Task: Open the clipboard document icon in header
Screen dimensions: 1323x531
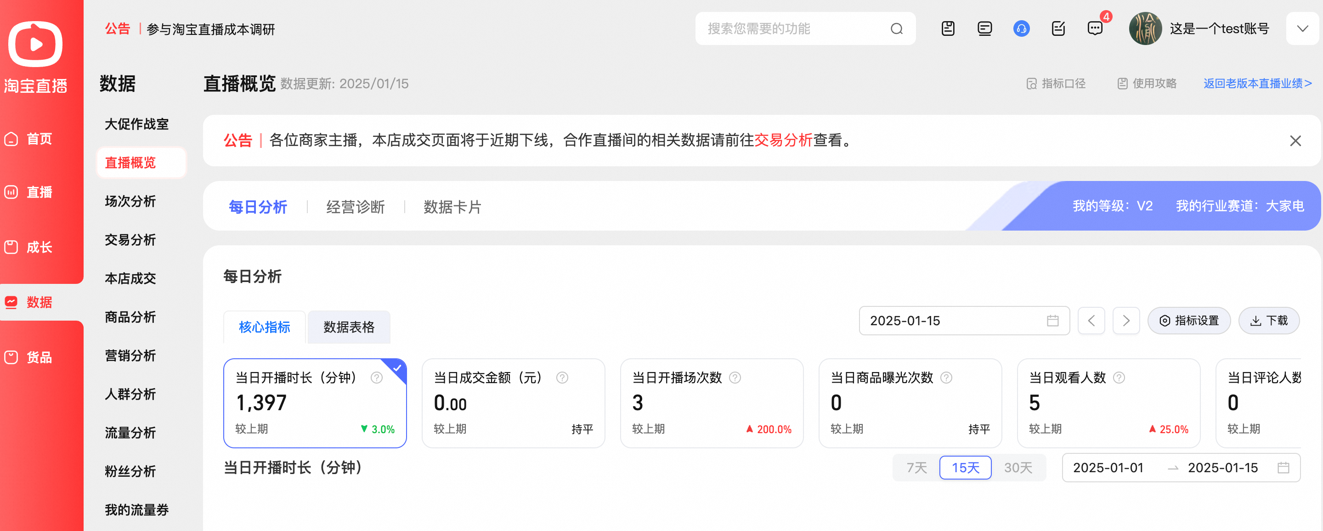Action: (x=948, y=28)
